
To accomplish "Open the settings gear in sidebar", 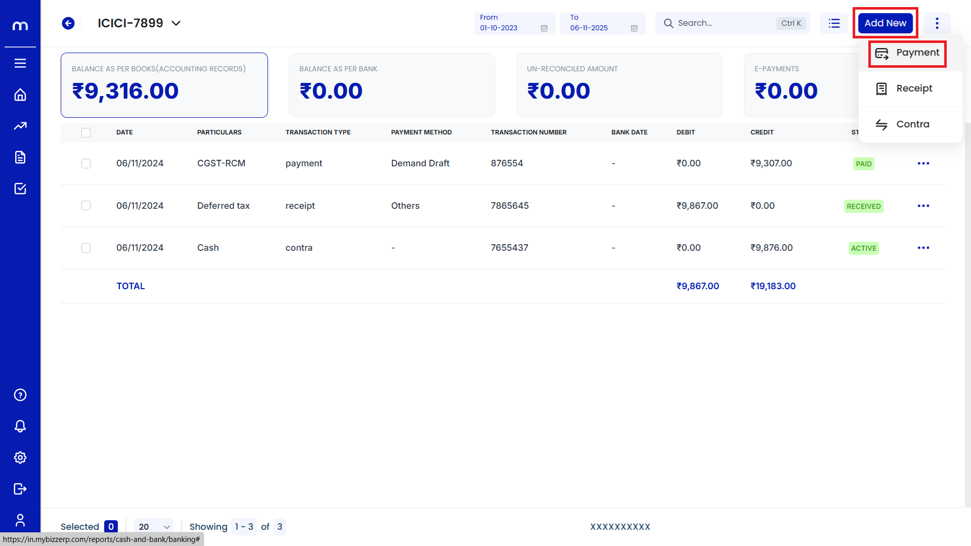I will click(x=20, y=458).
